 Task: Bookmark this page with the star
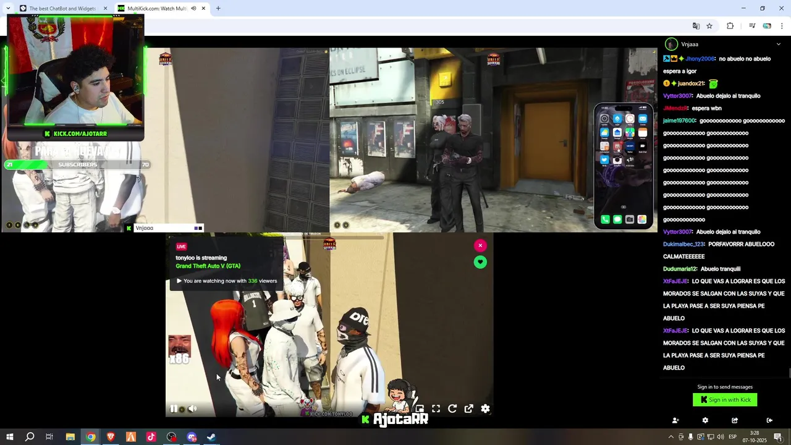[709, 26]
